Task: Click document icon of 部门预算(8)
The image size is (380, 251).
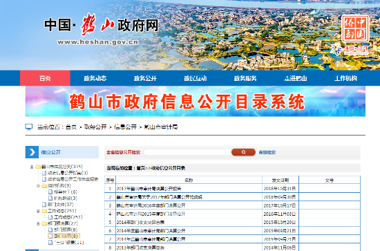Action: [x=50, y=230]
